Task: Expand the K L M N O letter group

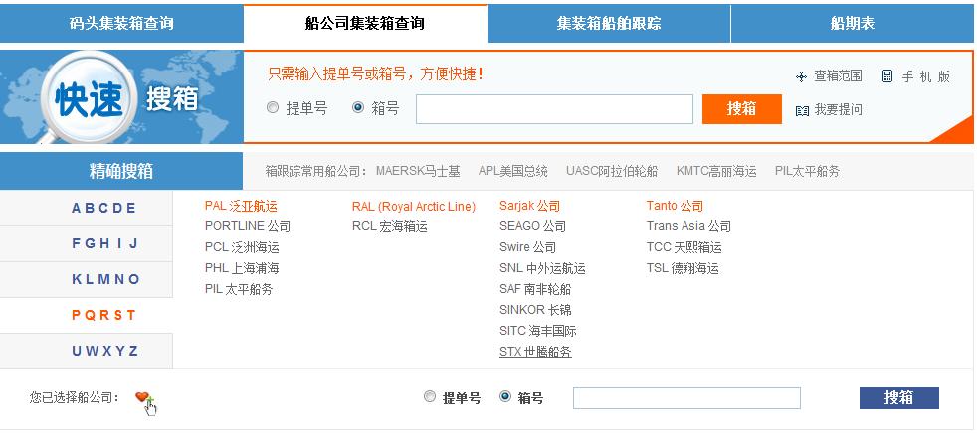Action: [103, 279]
